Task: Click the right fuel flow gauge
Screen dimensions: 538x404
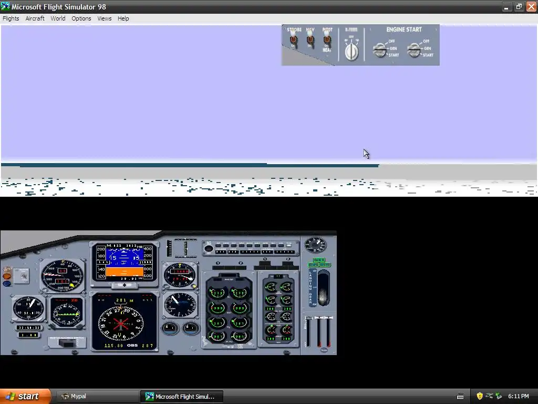Action: pyautogui.click(x=239, y=336)
